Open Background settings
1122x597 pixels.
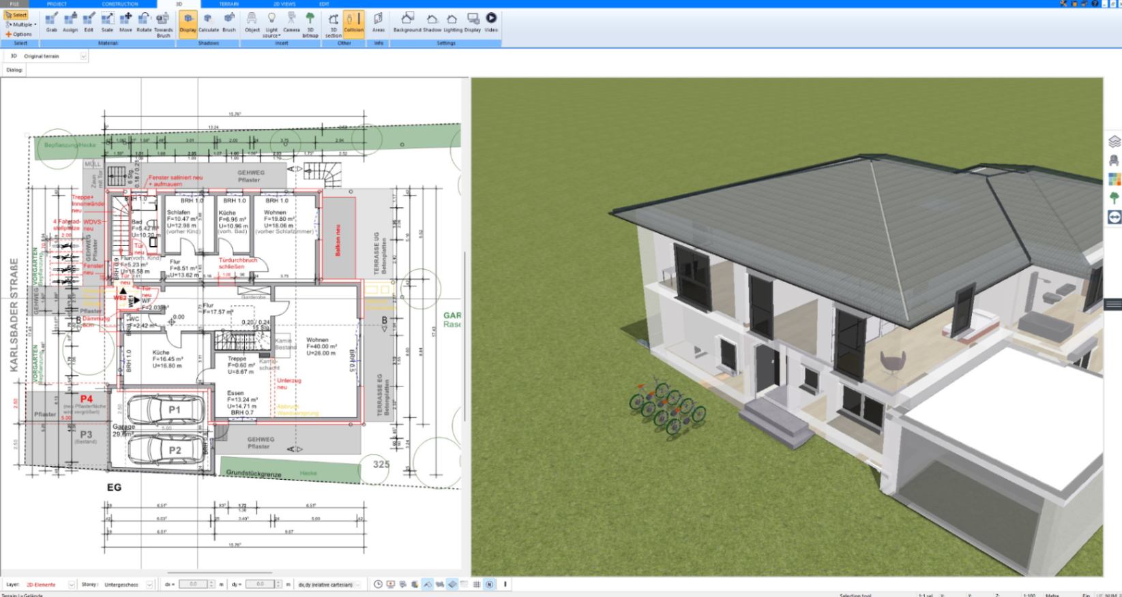[407, 22]
